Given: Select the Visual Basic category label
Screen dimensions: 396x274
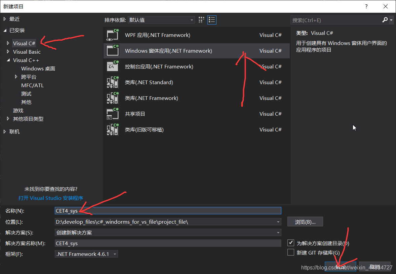Looking at the screenshot, I should (x=27, y=52).
